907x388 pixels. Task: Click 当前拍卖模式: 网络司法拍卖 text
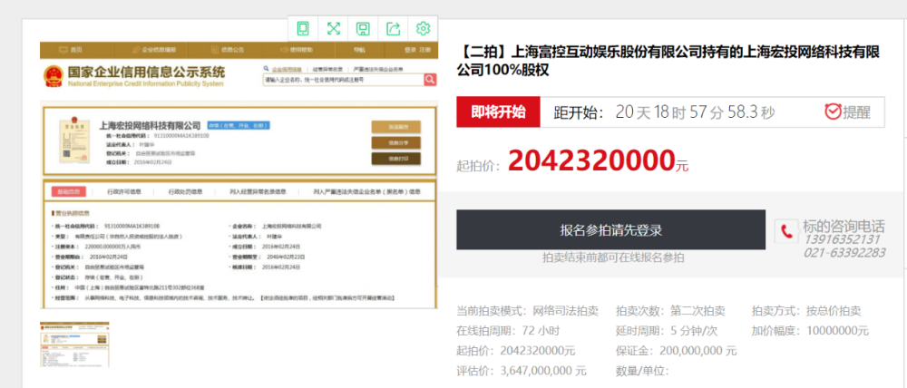point(528,311)
